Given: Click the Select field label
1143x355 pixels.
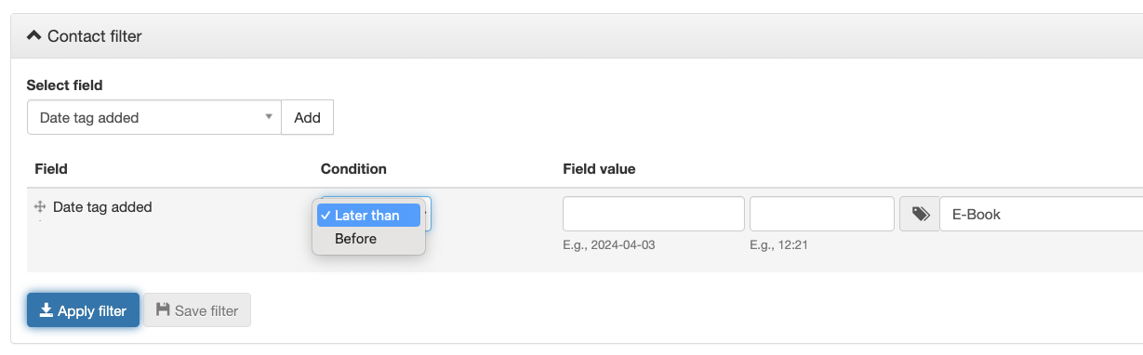Looking at the screenshot, I should (x=64, y=85).
